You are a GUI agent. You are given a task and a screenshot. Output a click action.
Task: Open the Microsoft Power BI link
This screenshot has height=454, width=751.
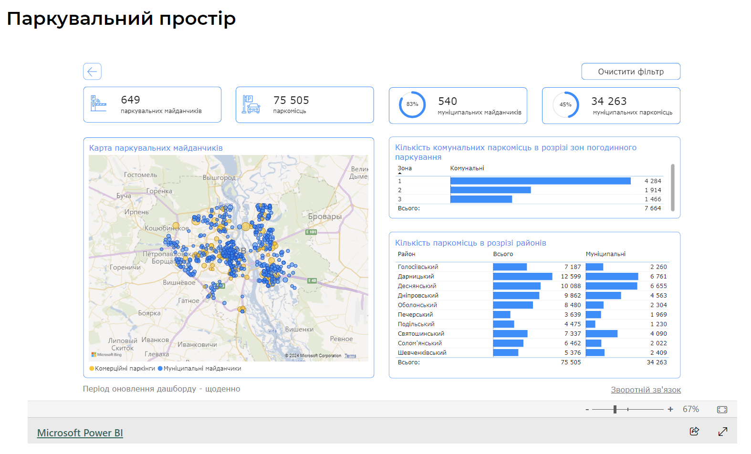click(x=80, y=433)
